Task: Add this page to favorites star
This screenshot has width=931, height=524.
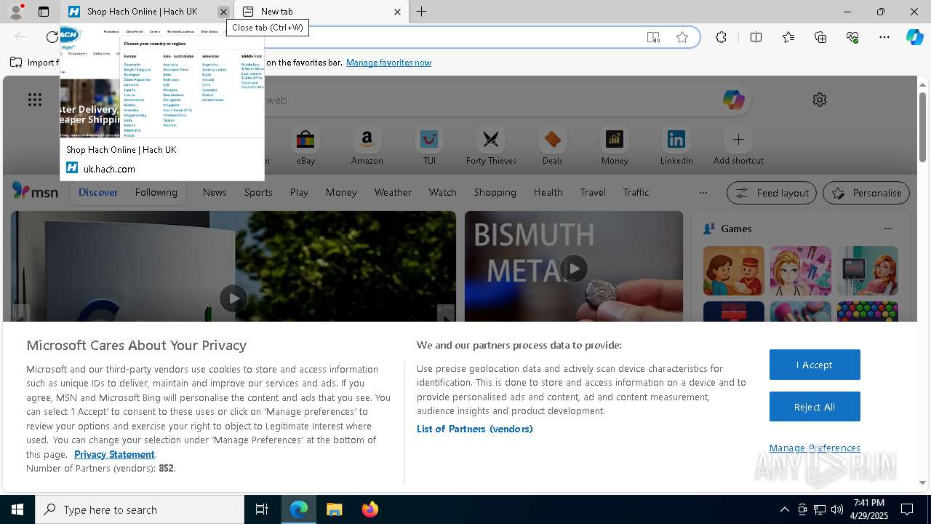Action: 682,37
